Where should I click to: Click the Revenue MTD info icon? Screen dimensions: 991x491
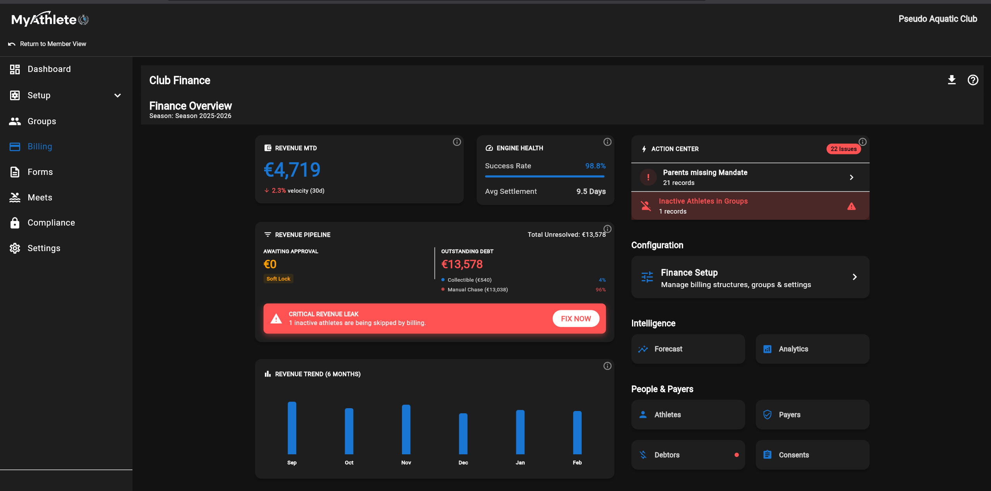457,142
